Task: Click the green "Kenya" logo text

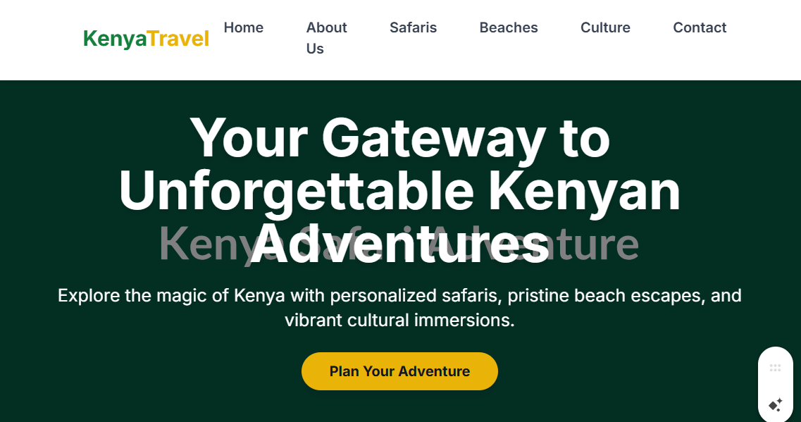Action: [115, 39]
